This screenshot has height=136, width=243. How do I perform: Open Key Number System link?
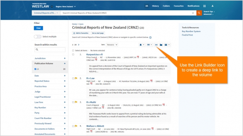[x=191, y=31]
